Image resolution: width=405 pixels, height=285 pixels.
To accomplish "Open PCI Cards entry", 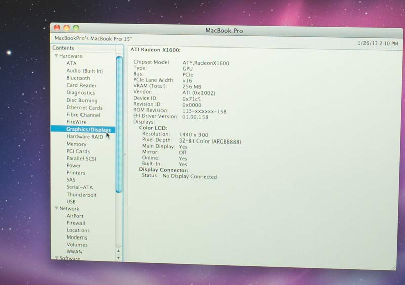I will click(x=78, y=151).
